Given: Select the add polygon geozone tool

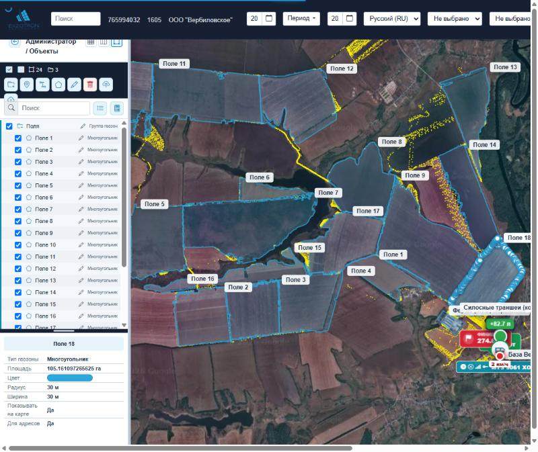Looking at the screenshot, I should coord(59,85).
